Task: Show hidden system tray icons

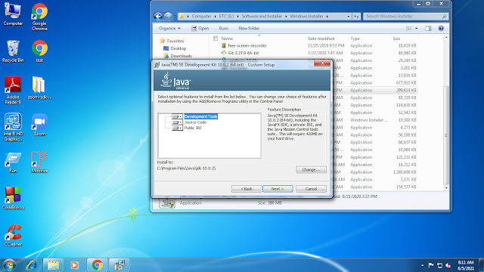Action: tap(422, 265)
